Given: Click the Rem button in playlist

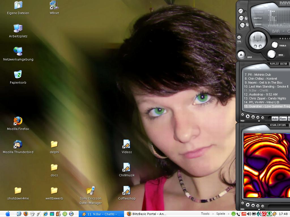Looking at the screenshot, I should (283, 119).
